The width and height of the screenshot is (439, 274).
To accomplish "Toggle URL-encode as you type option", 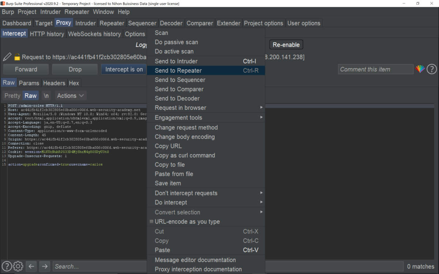I will pos(187,222).
